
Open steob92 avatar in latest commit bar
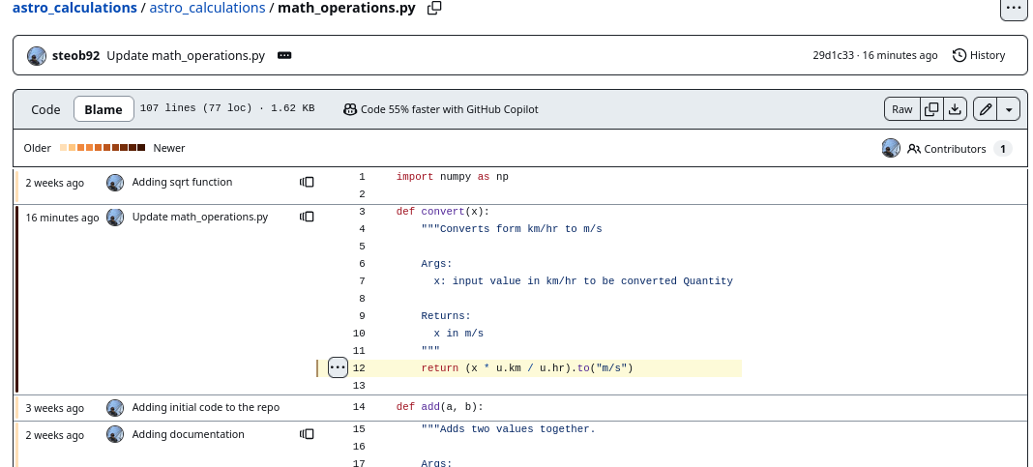[x=36, y=56]
